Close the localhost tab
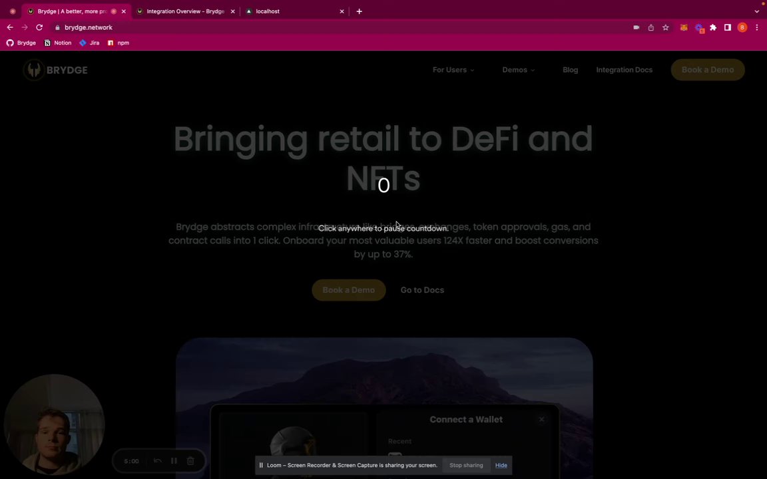This screenshot has width=767, height=479. [x=342, y=11]
